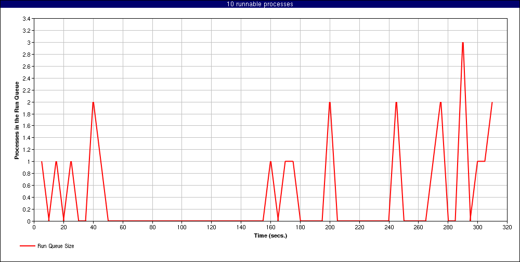Click the x-axis tick label 220
The image size is (520, 262).
359,227
